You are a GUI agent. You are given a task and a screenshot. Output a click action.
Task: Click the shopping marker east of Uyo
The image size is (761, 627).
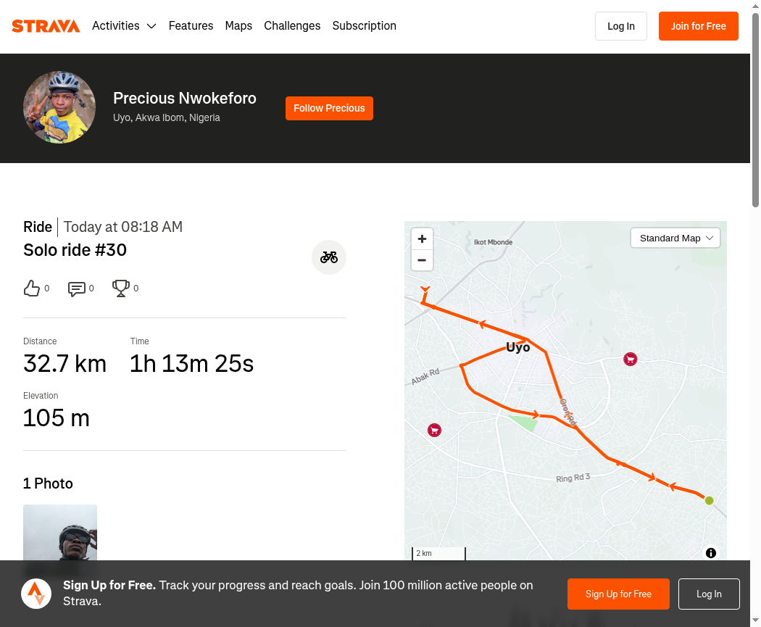[x=630, y=359]
